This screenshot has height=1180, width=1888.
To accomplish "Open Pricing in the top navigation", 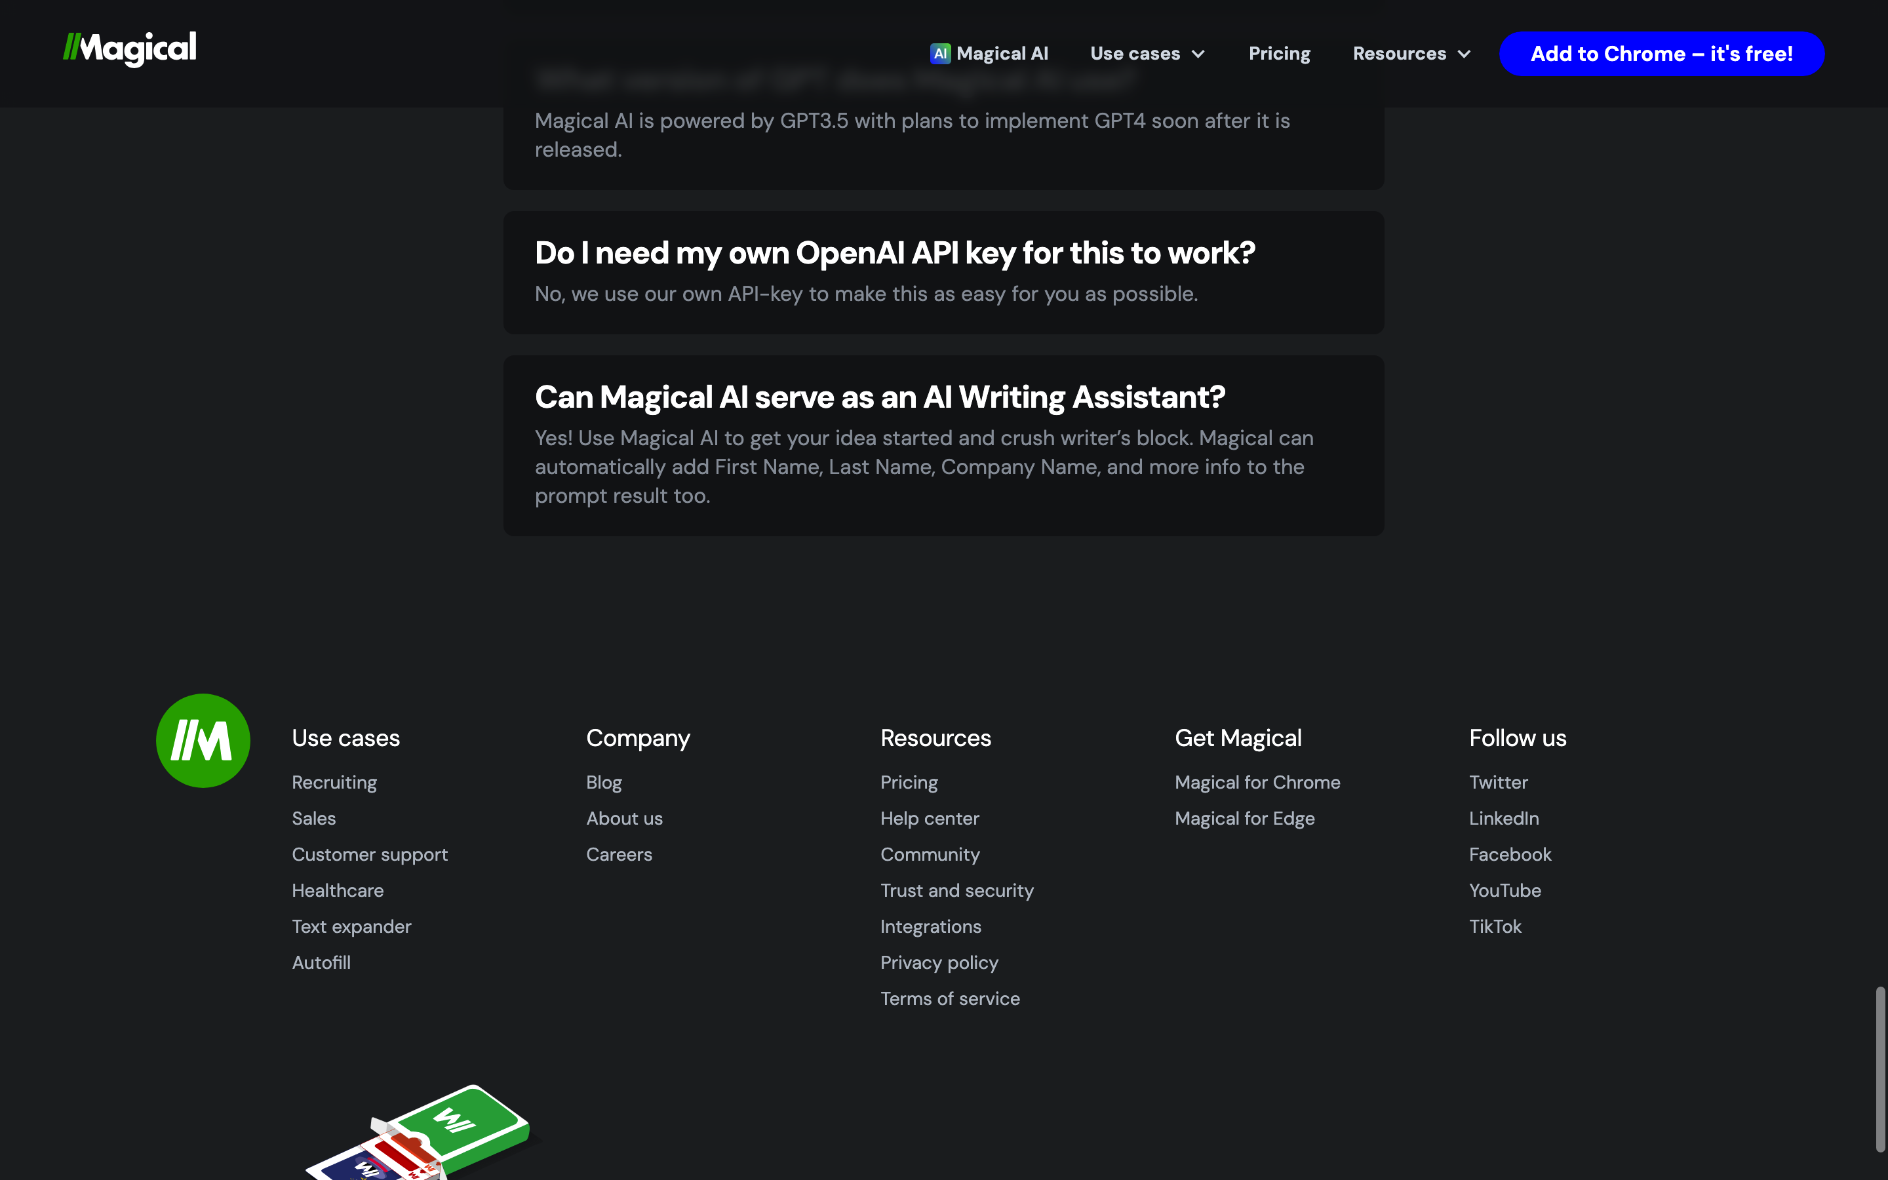I will 1280,54.
